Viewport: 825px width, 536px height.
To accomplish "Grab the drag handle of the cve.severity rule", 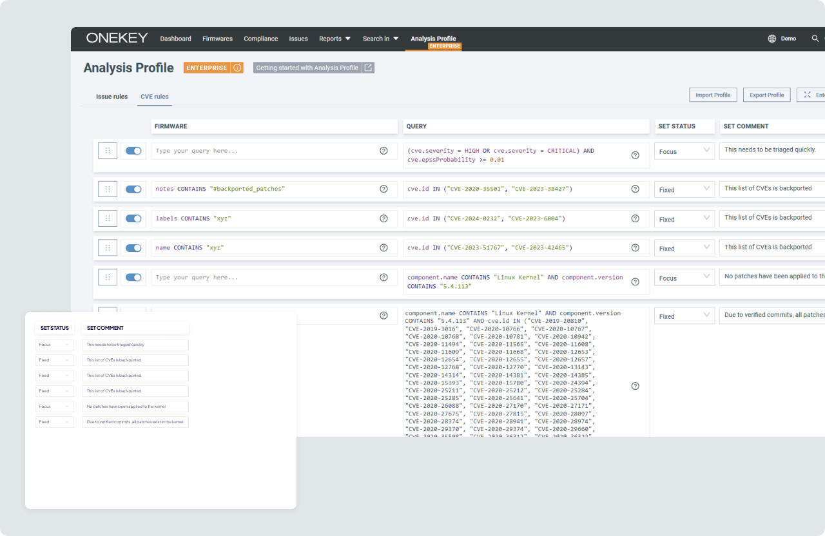I will tap(108, 151).
